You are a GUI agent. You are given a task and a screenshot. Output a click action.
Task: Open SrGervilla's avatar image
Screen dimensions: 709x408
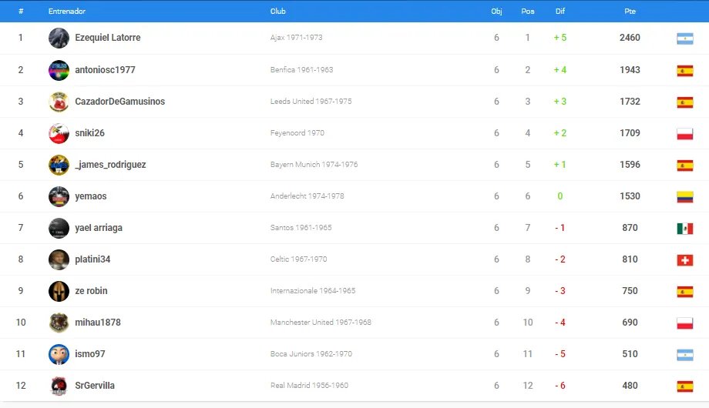59,386
